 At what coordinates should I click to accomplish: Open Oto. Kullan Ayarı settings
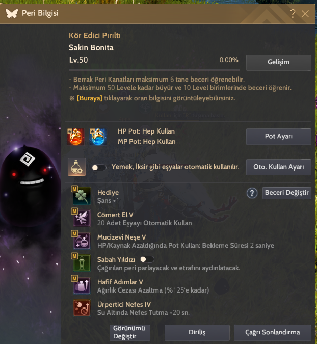(279, 167)
